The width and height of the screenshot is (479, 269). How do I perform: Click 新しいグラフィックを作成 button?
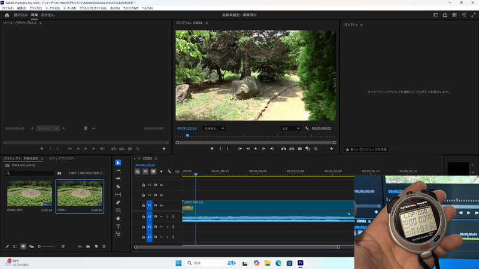pos(366,149)
